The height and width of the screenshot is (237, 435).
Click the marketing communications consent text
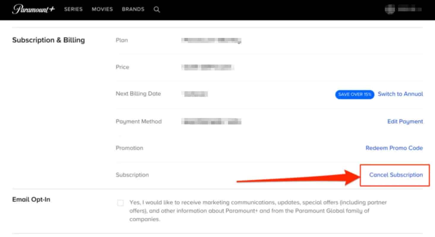pyautogui.click(x=249, y=211)
